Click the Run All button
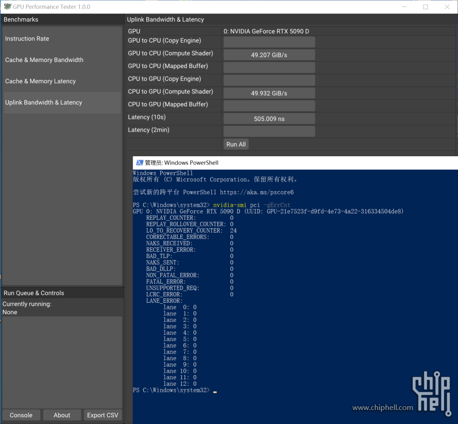458x424 pixels. point(236,144)
